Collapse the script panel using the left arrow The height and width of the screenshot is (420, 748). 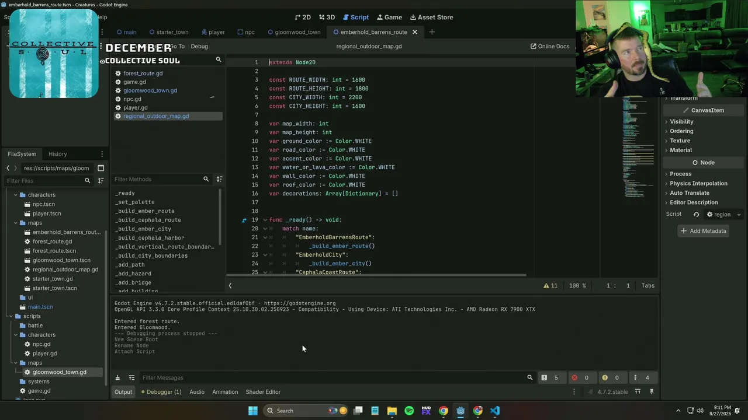230,286
